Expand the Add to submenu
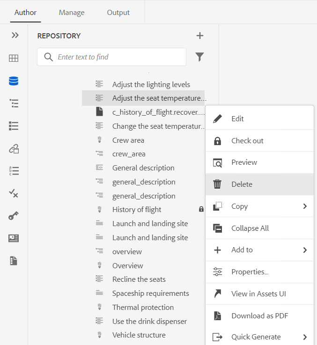 pyautogui.click(x=305, y=250)
